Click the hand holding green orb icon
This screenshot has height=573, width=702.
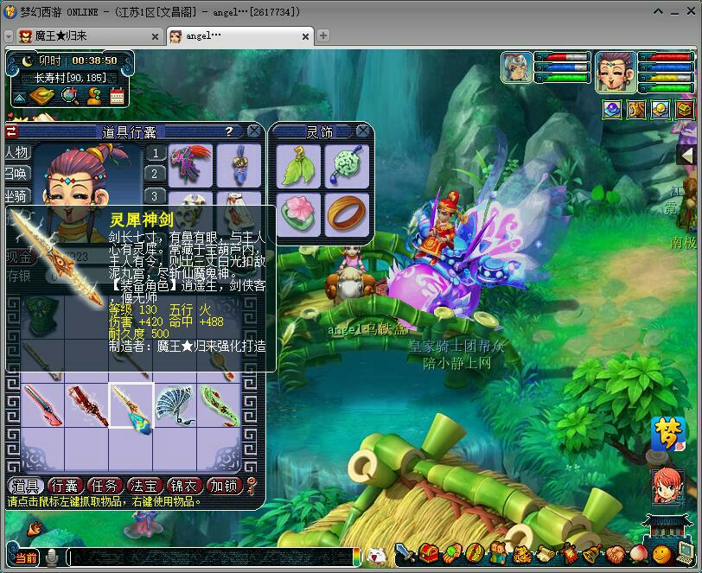tap(452, 554)
